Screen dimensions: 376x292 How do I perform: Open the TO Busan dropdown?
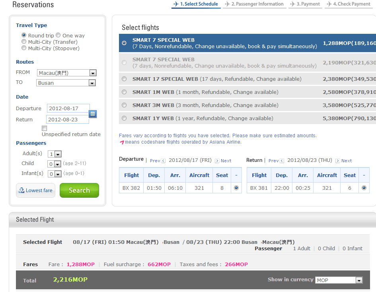[92, 83]
